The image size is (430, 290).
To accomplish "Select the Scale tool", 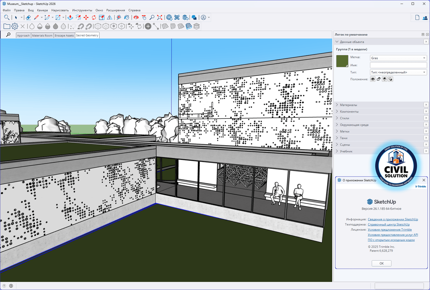I will [101, 17].
